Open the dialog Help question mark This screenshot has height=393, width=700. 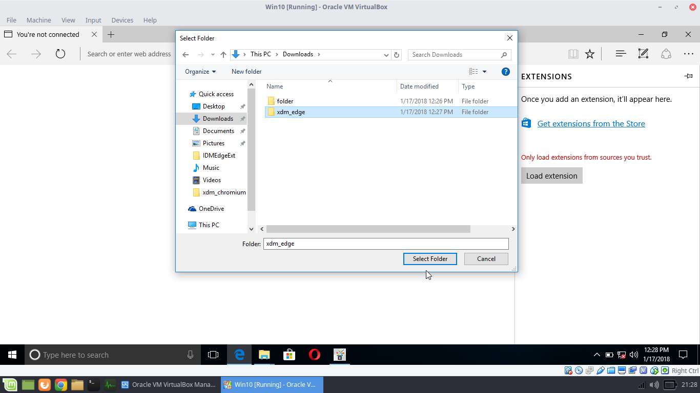tap(506, 72)
